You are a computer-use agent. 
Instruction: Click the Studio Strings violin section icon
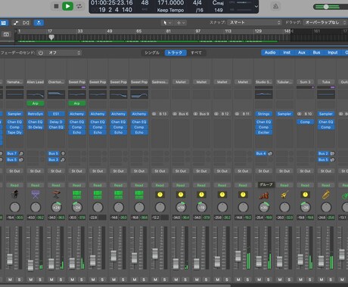pyautogui.click(x=263, y=195)
